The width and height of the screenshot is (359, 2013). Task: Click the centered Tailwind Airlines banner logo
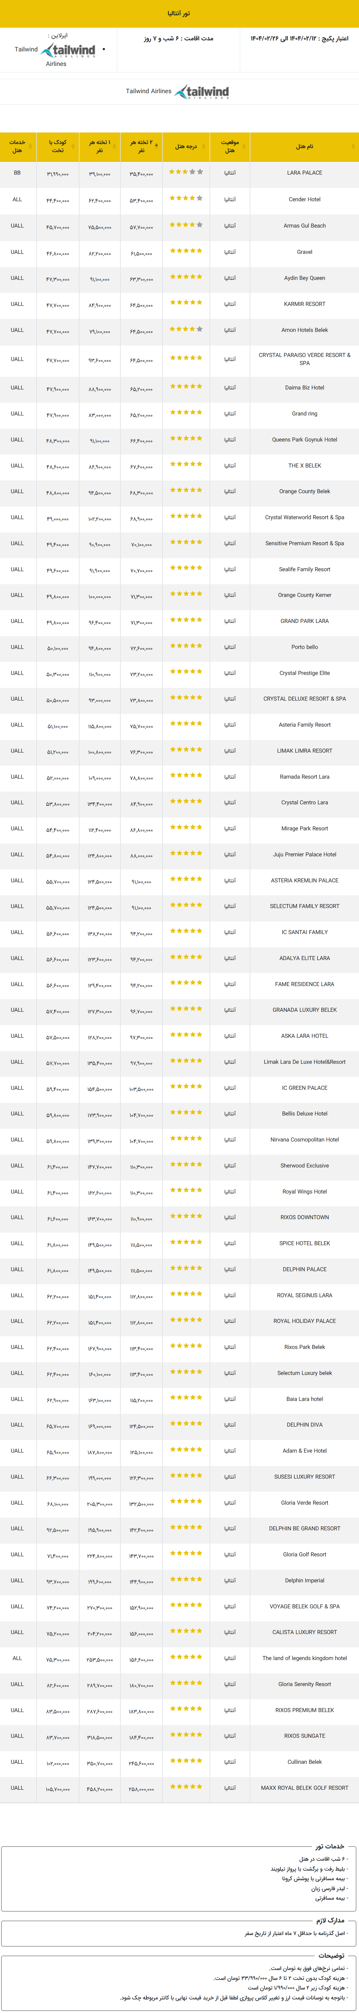(202, 91)
